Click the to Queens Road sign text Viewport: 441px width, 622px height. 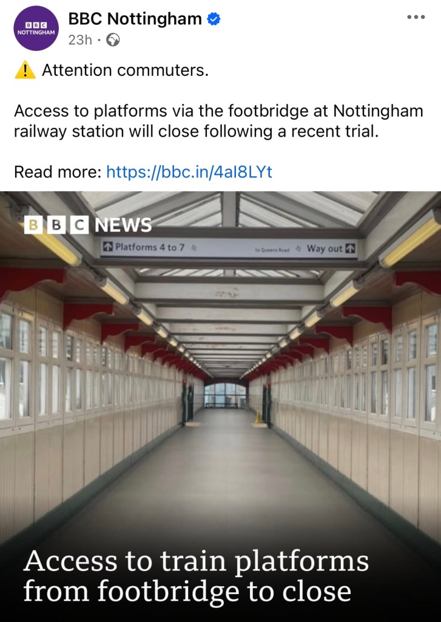click(x=272, y=250)
